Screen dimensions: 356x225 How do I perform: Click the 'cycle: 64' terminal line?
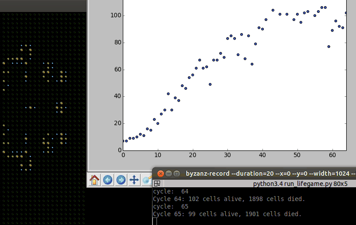[171, 191]
